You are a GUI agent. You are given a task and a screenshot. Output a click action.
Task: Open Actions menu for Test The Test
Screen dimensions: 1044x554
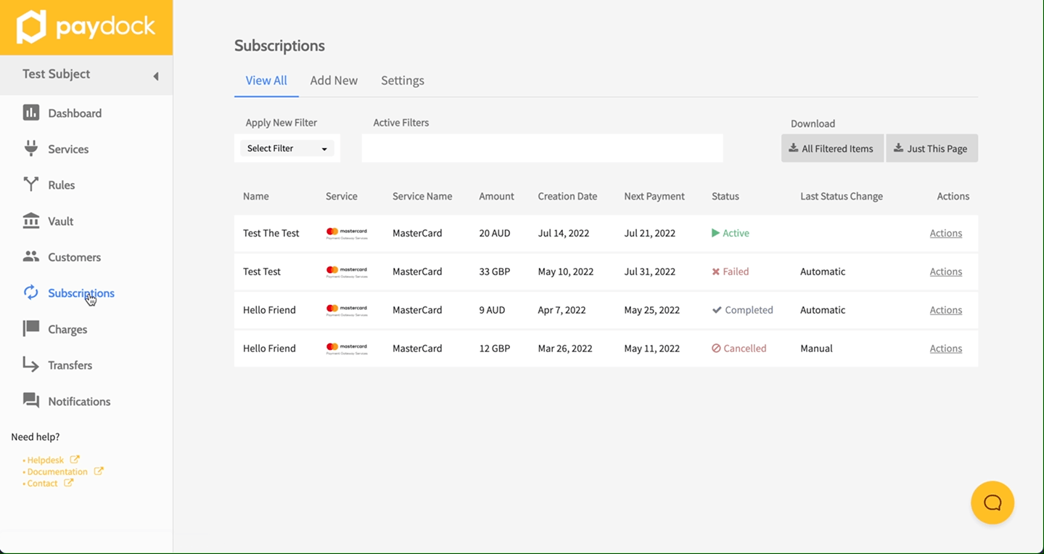[945, 233]
